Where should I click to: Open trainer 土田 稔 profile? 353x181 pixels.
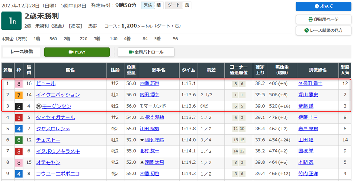pyautogui.click(x=306, y=140)
